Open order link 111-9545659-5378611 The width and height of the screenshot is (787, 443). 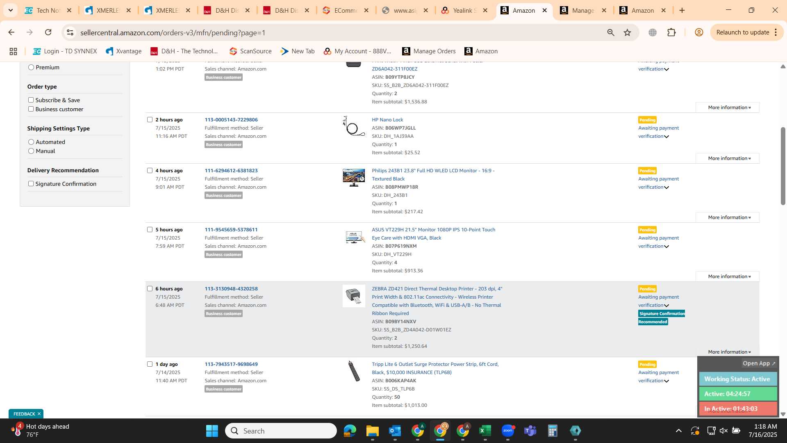[x=231, y=230]
